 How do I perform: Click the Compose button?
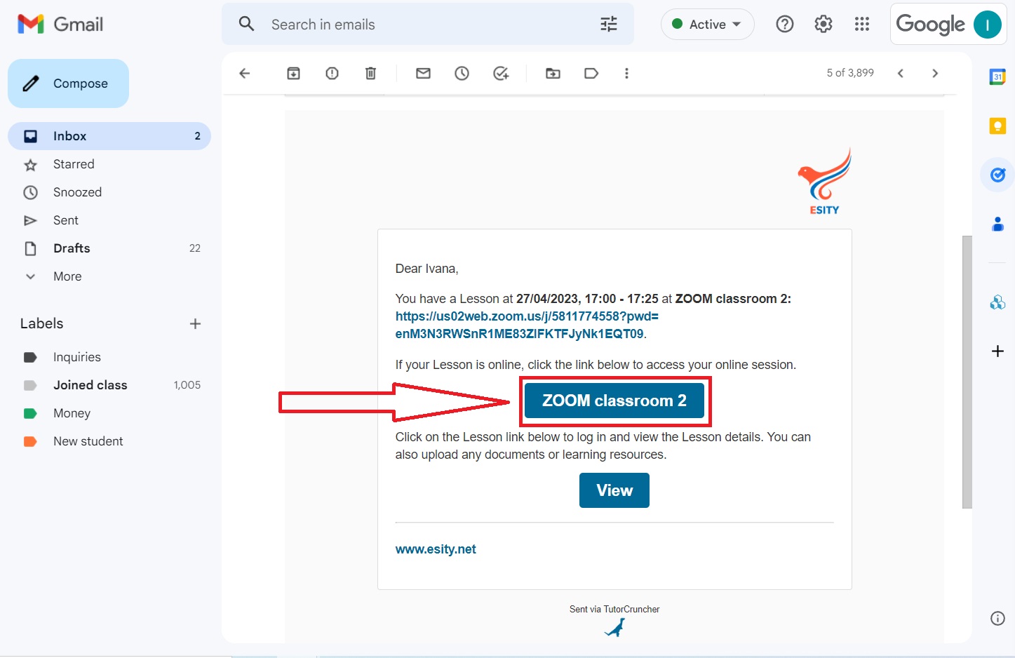pos(68,83)
